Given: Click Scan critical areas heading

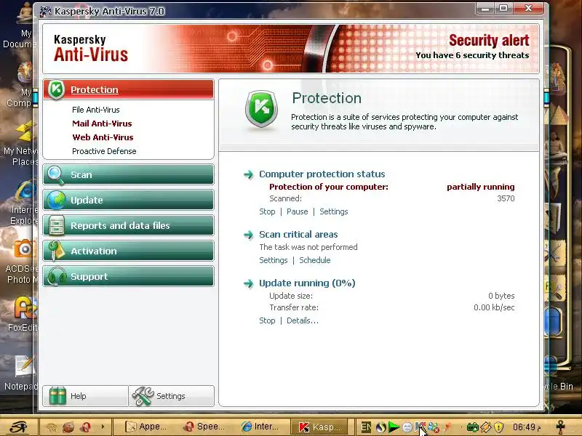Looking at the screenshot, I should (298, 235).
